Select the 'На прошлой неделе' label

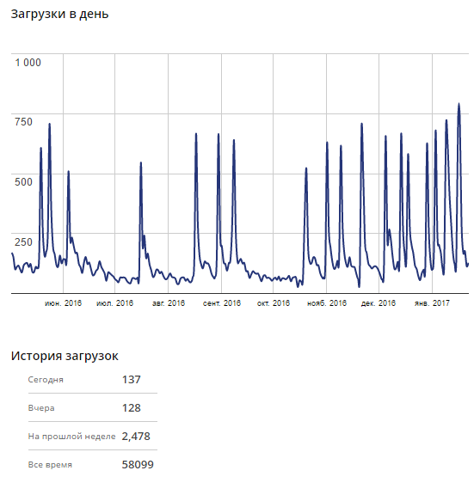pyautogui.click(x=71, y=437)
